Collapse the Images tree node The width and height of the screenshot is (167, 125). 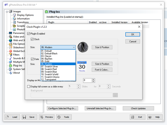pyautogui.click(x=7, y=12)
